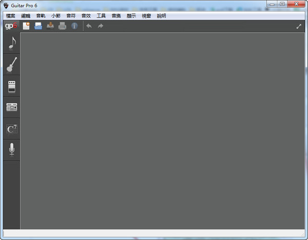This screenshot has height=240, width=308.
Task: Open a file using folder icon
Action: 38,26
